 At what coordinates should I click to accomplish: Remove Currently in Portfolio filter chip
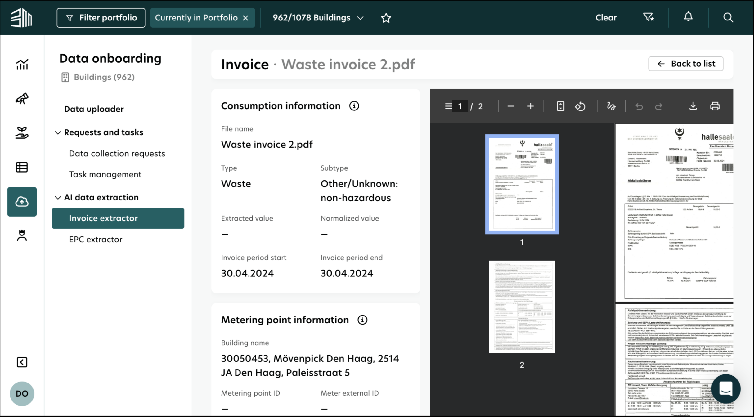pyautogui.click(x=245, y=18)
